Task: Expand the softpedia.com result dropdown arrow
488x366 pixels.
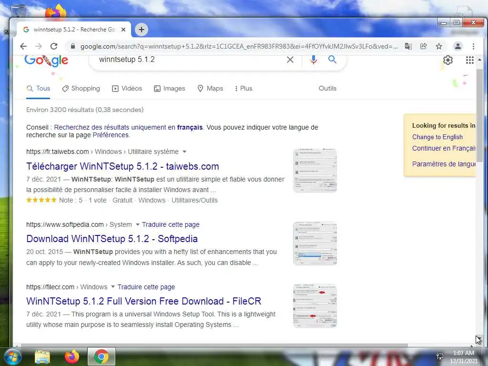Action: [x=137, y=224]
